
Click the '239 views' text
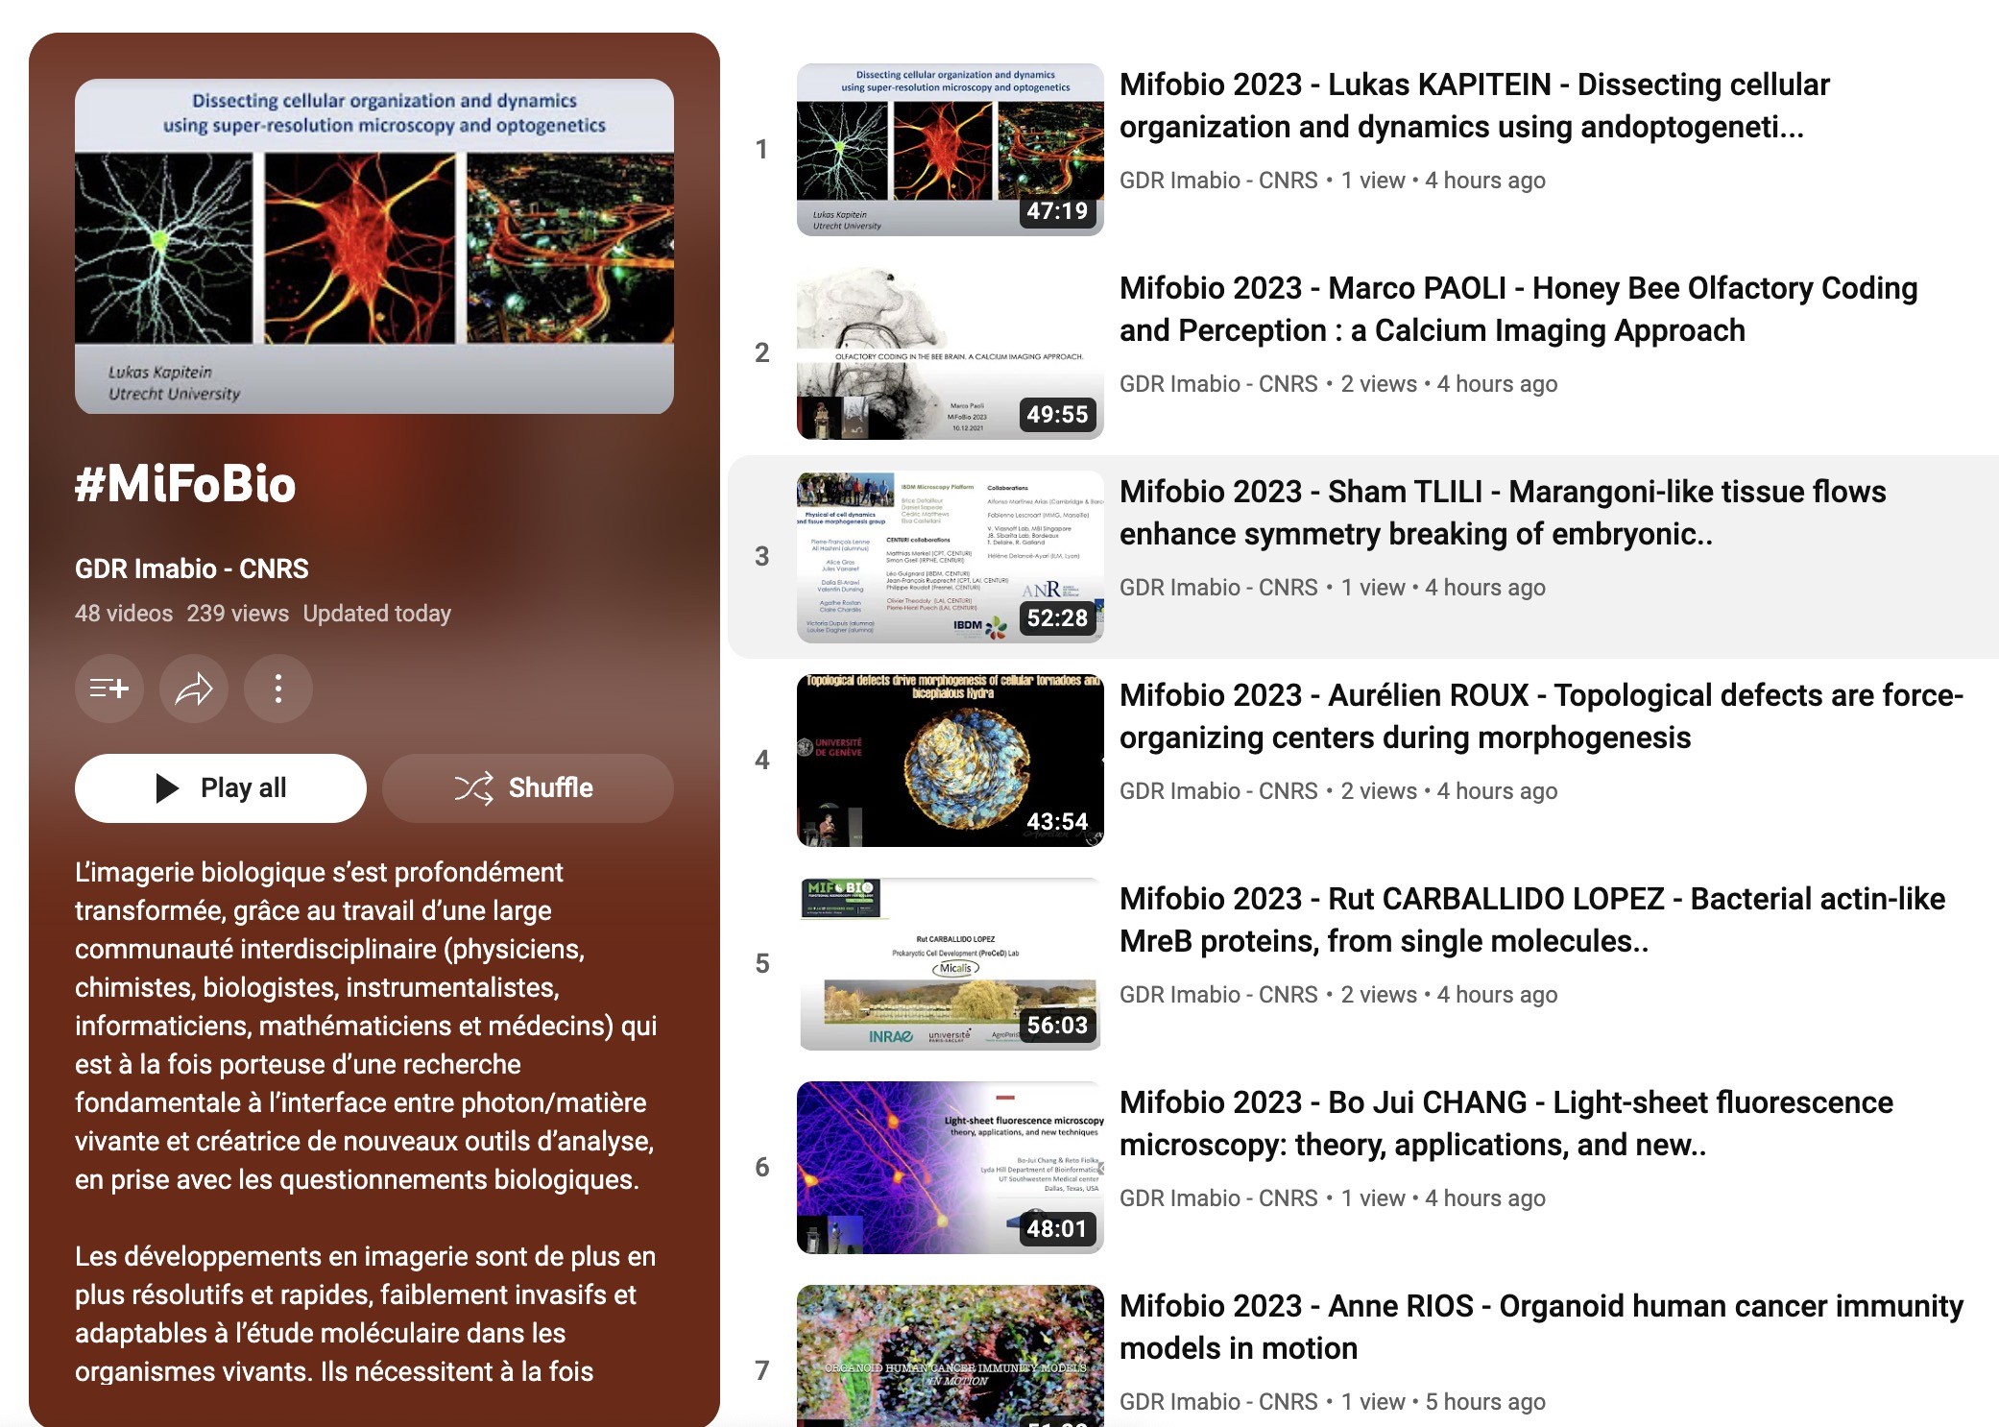(237, 614)
